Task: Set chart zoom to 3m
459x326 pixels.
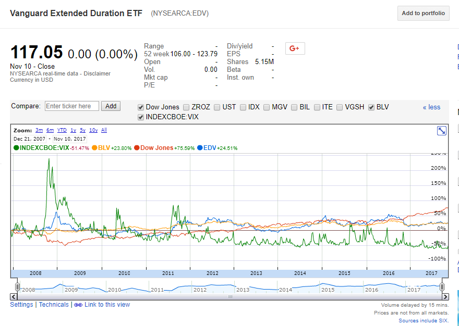Action: [x=39, y=130]
